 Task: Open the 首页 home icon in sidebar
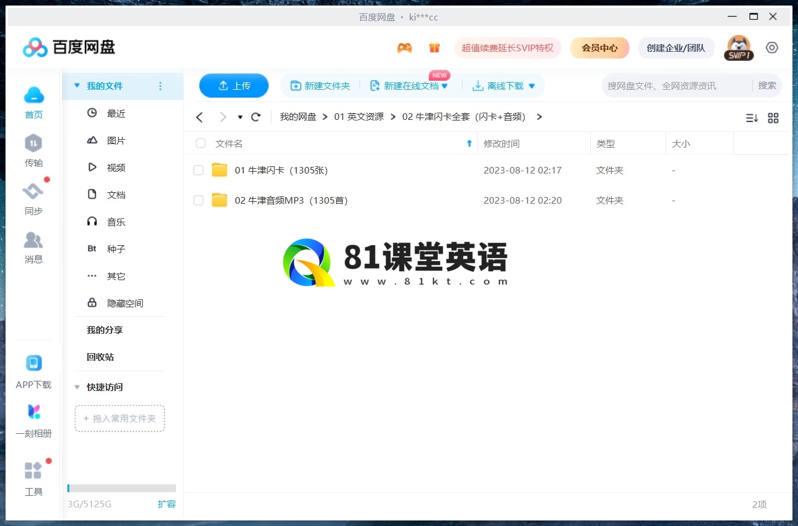click(x=34, y=102)
